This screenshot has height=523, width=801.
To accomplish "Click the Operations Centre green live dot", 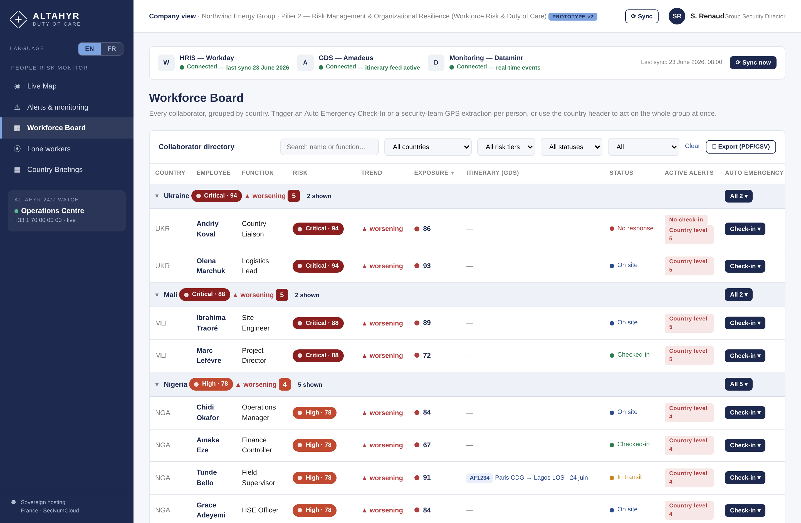I will tap(16, 211).
